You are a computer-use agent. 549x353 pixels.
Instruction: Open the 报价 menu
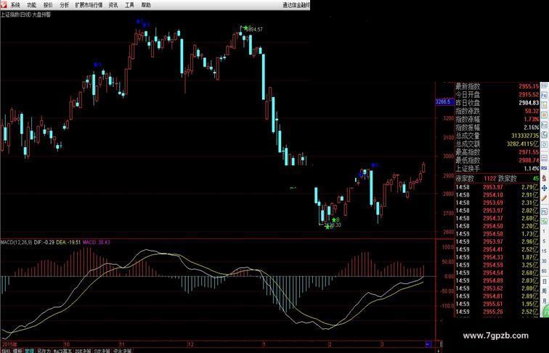(48, 5)
